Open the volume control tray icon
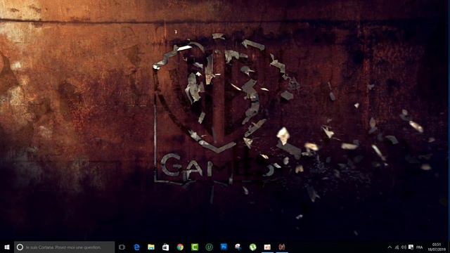Viewport: 450px width, 253px height. 404,247
